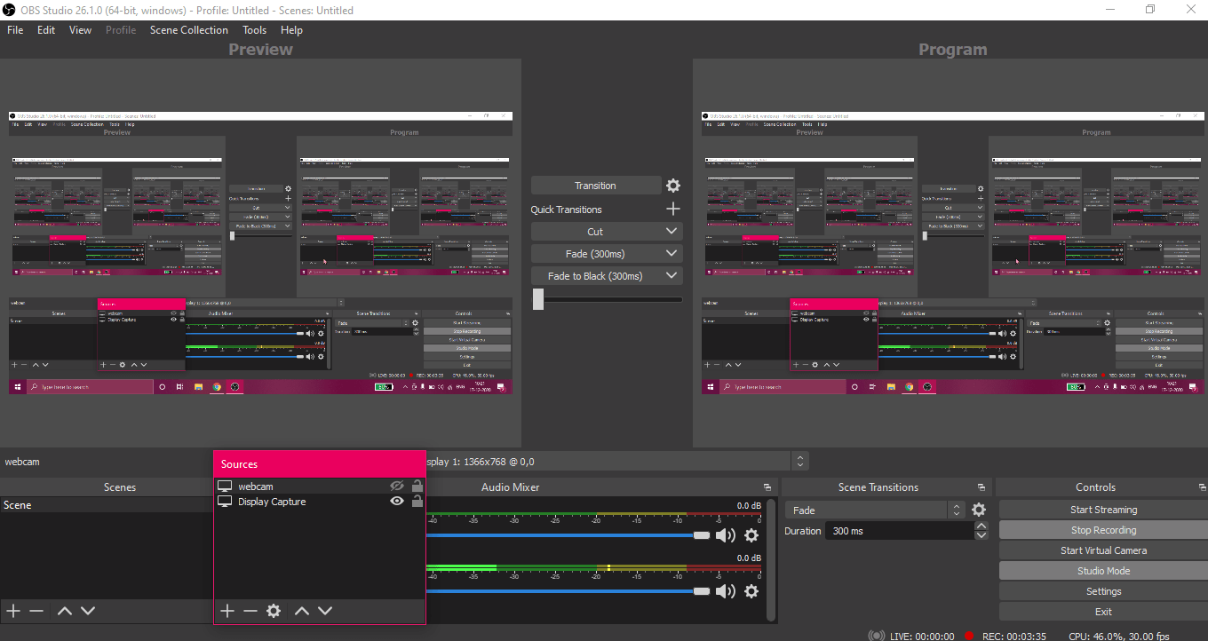Viewport: 1208px width, 641px height.
Task: Click the Stop Recording button
Action: [x=1103, y=530]
